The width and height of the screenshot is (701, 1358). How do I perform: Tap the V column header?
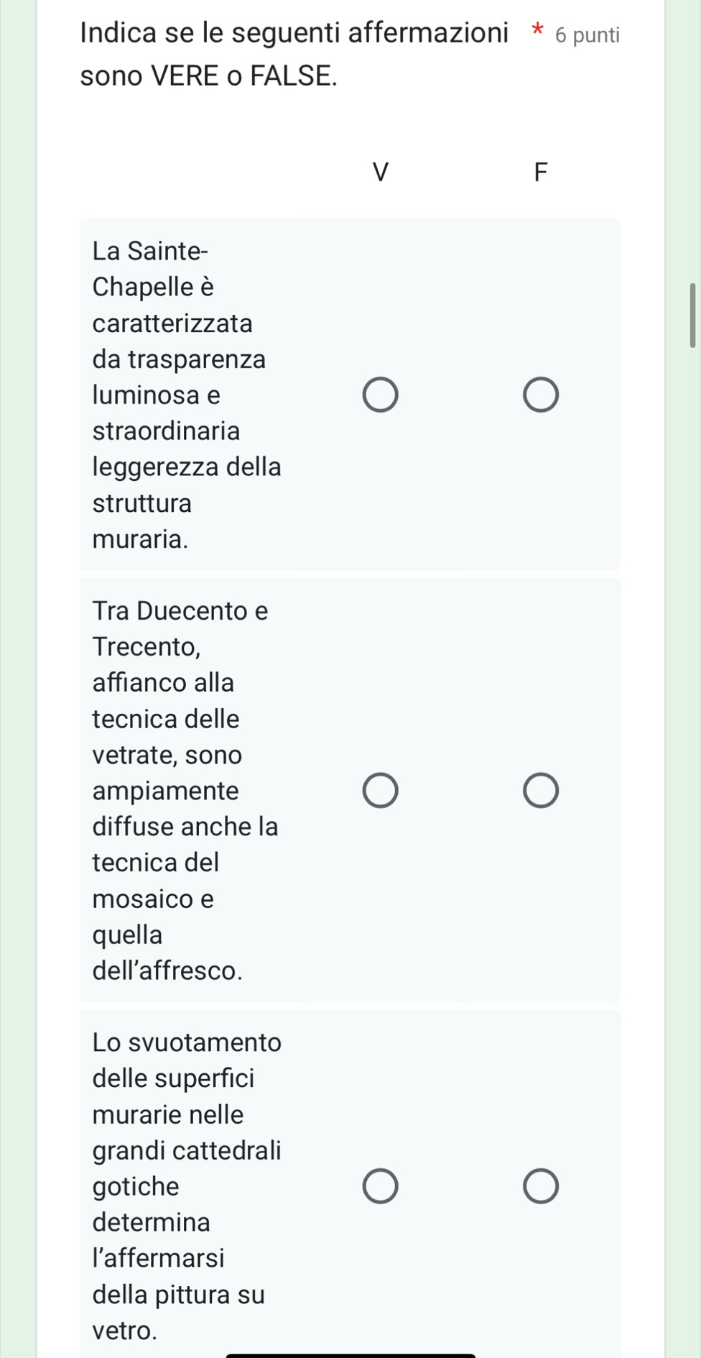380,172
